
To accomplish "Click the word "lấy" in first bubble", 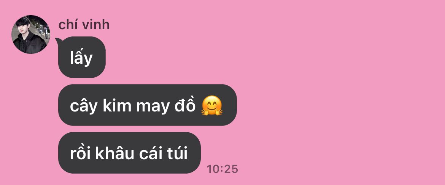I will (81, 58).
